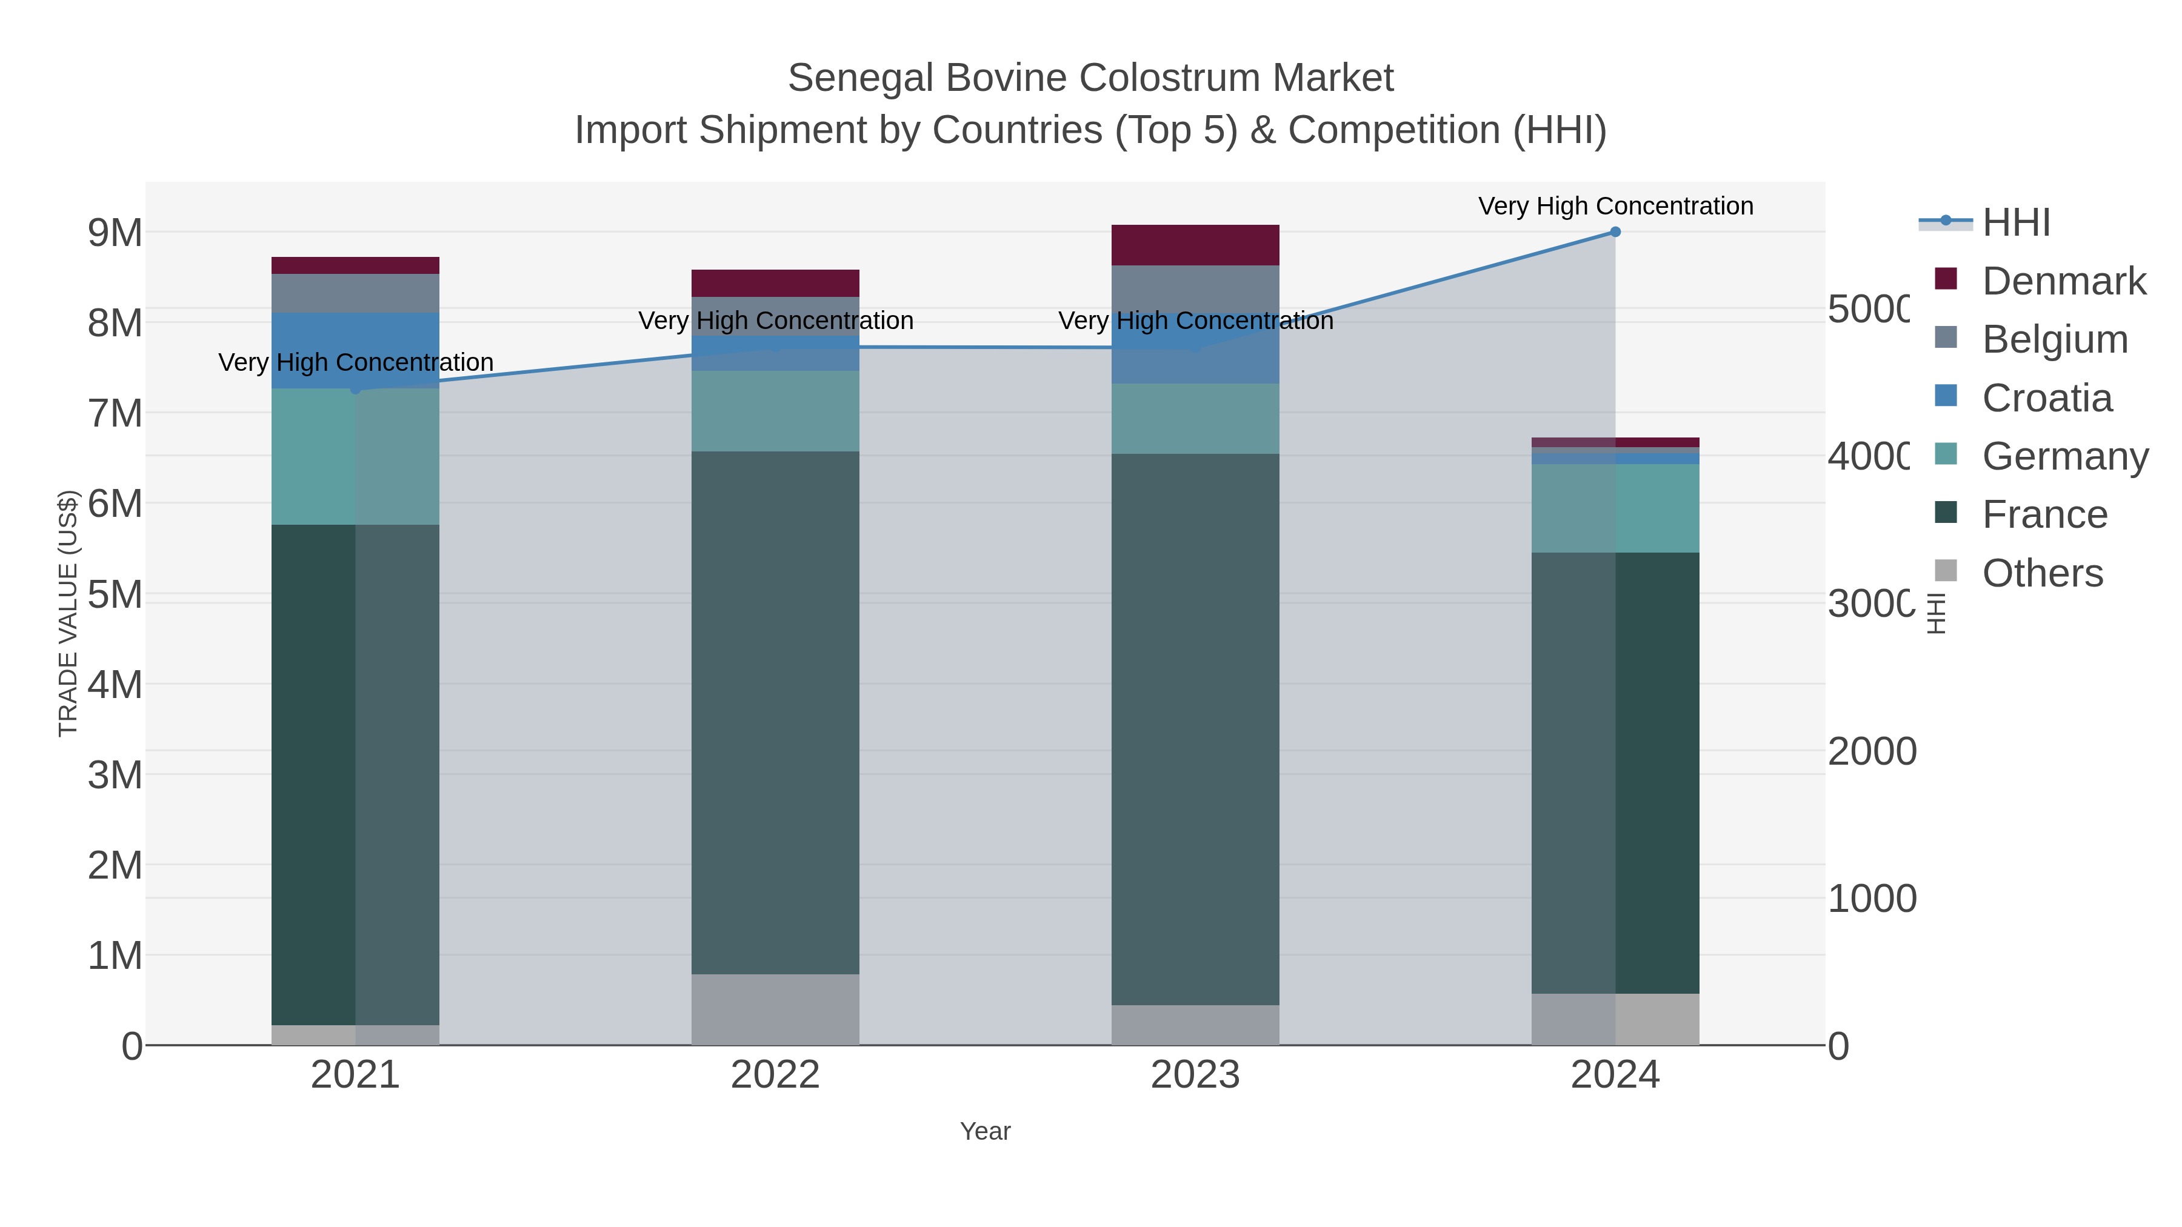
Task: Click the 2000 HHI axis tick label
Action: tap(1872, 751)
